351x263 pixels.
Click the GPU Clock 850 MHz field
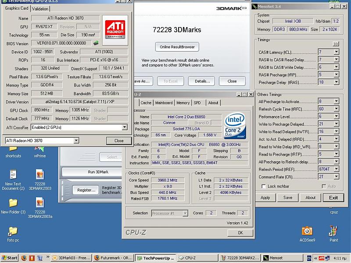point(42,110)
